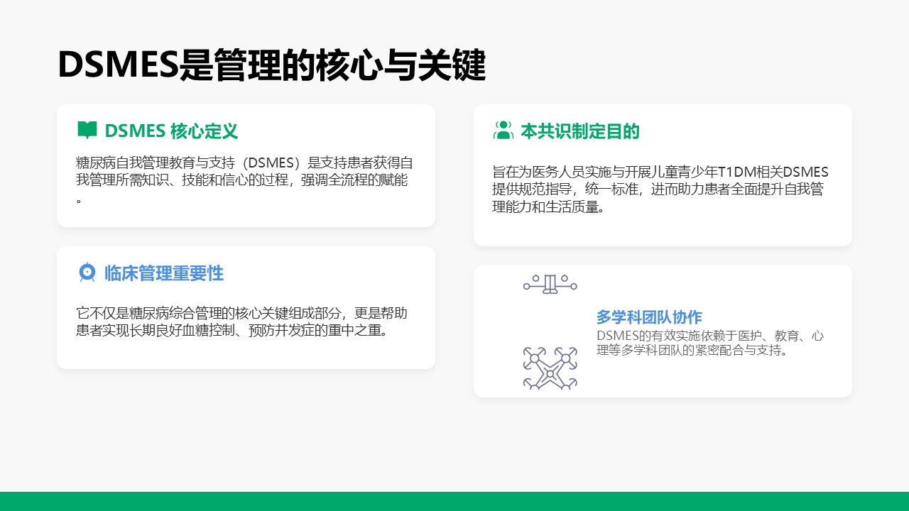
Task: Click the heading DSMES 核心定义
Action: (171, 131)
